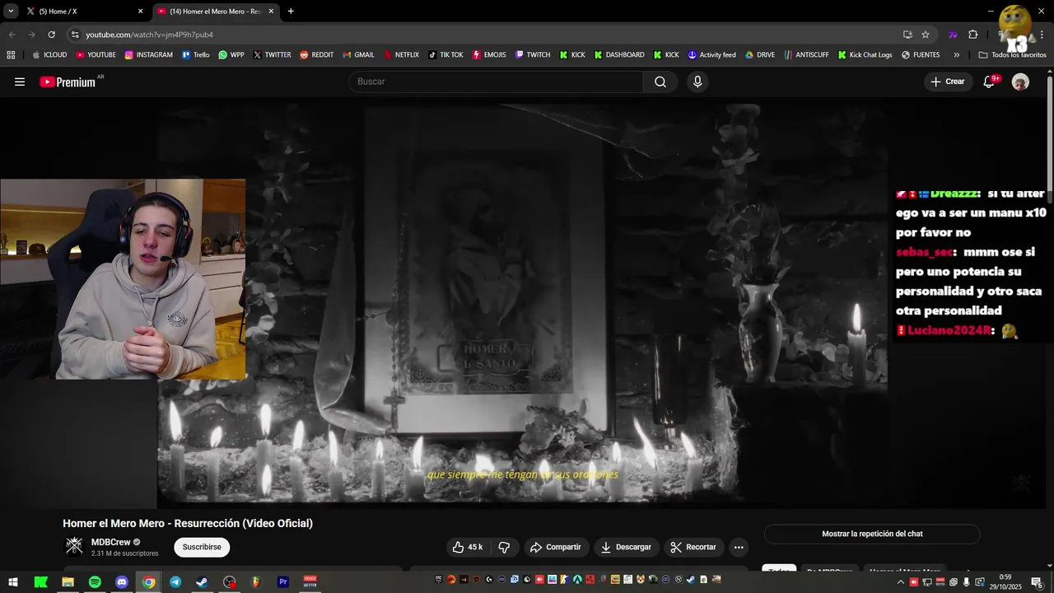Open File Explorer from the taskbar
Screen dimensions: 1054x593
point(68,581)
